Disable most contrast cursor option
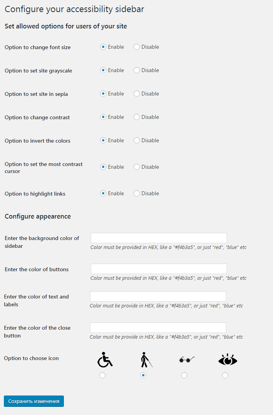 [x=136, y=167]
